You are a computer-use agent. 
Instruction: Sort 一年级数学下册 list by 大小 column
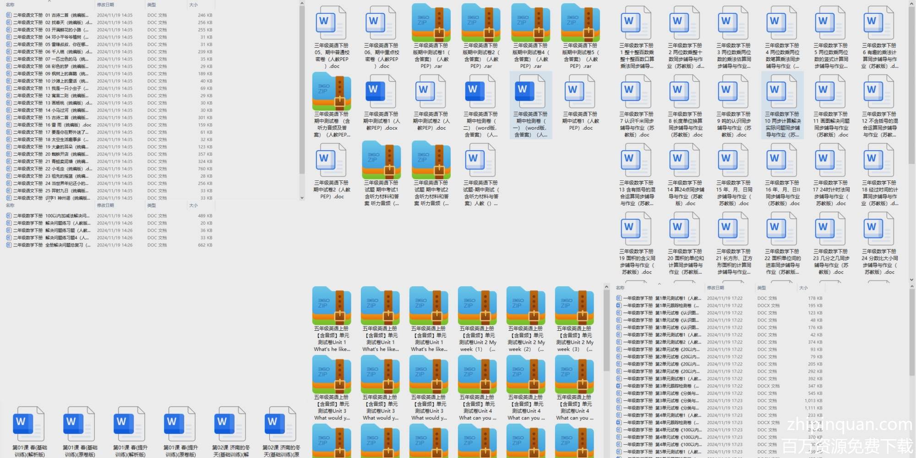pyautogui.click(x=803, y=288)
